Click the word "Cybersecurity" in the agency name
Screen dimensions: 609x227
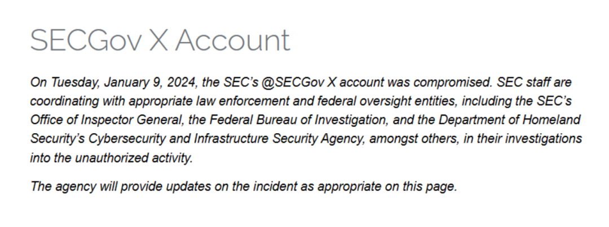pyautogui.click(x=127, y=139)
